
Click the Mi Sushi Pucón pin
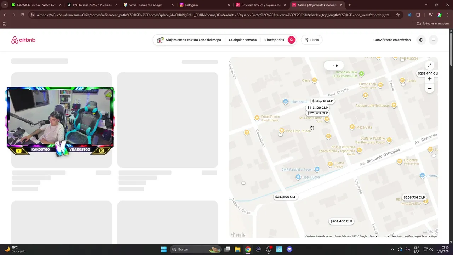click(327, 119)
